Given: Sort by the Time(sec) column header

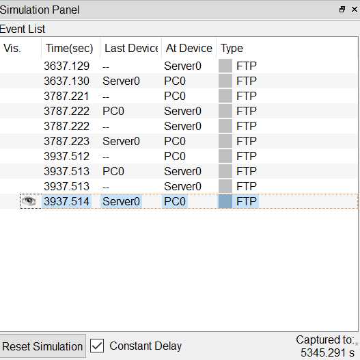Looking at the screenshot, I should click(71, 49).
